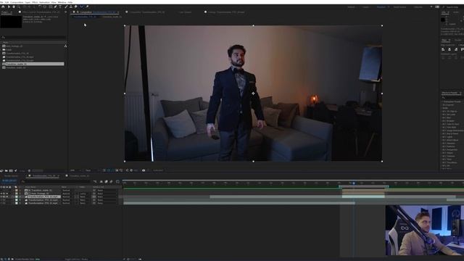Select the Brush tool
Screen dimensions: 464x261
(x=66, y=7)
